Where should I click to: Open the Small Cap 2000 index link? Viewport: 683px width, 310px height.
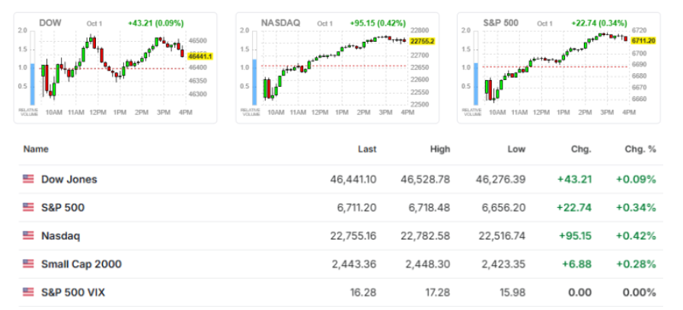[x=81, y=264]
